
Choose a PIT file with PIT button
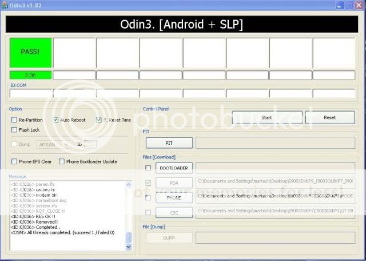pyautogui.click(x=169, y=143)
